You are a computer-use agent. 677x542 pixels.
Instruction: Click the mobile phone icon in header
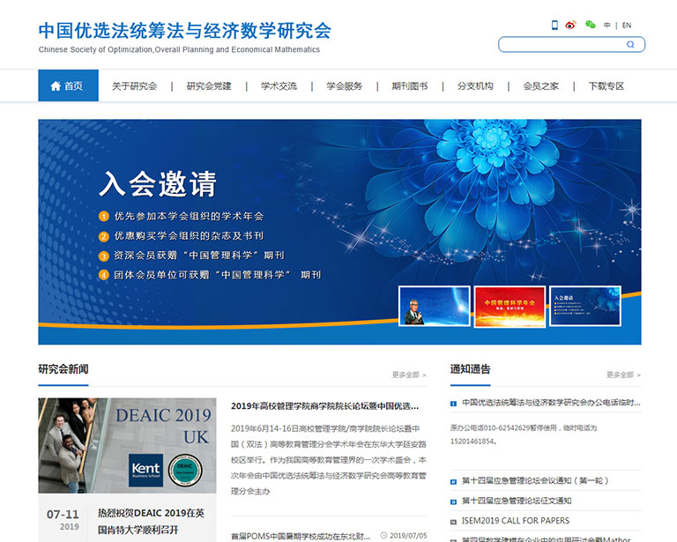(x=554, y=26)
